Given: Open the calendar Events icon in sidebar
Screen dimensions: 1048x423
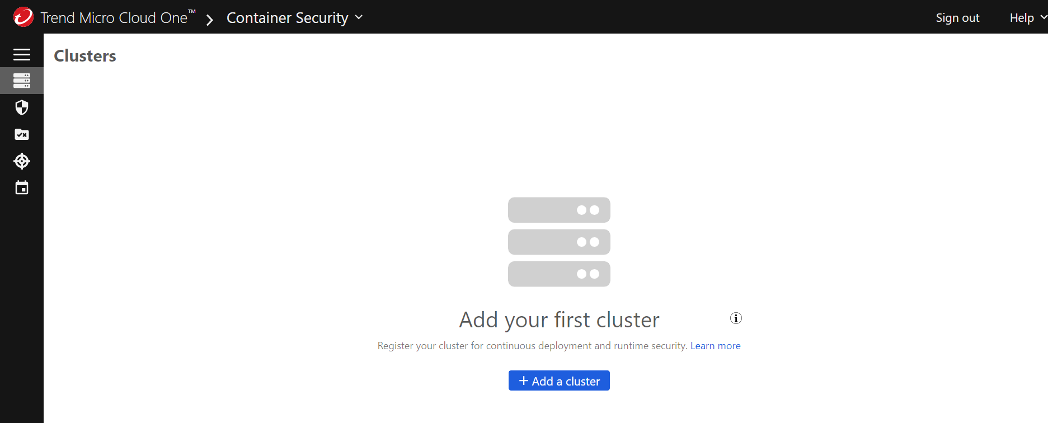Looking at the screenshot, I should (22, 188).
